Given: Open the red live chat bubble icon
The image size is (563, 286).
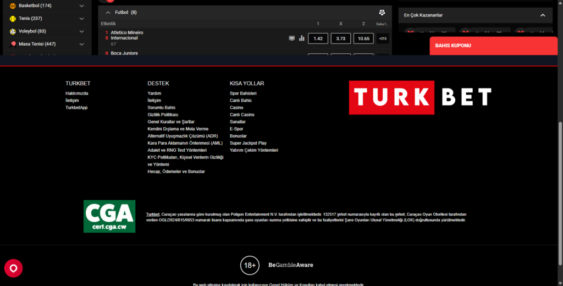Looking at the screenshot, I should point(13,268).
